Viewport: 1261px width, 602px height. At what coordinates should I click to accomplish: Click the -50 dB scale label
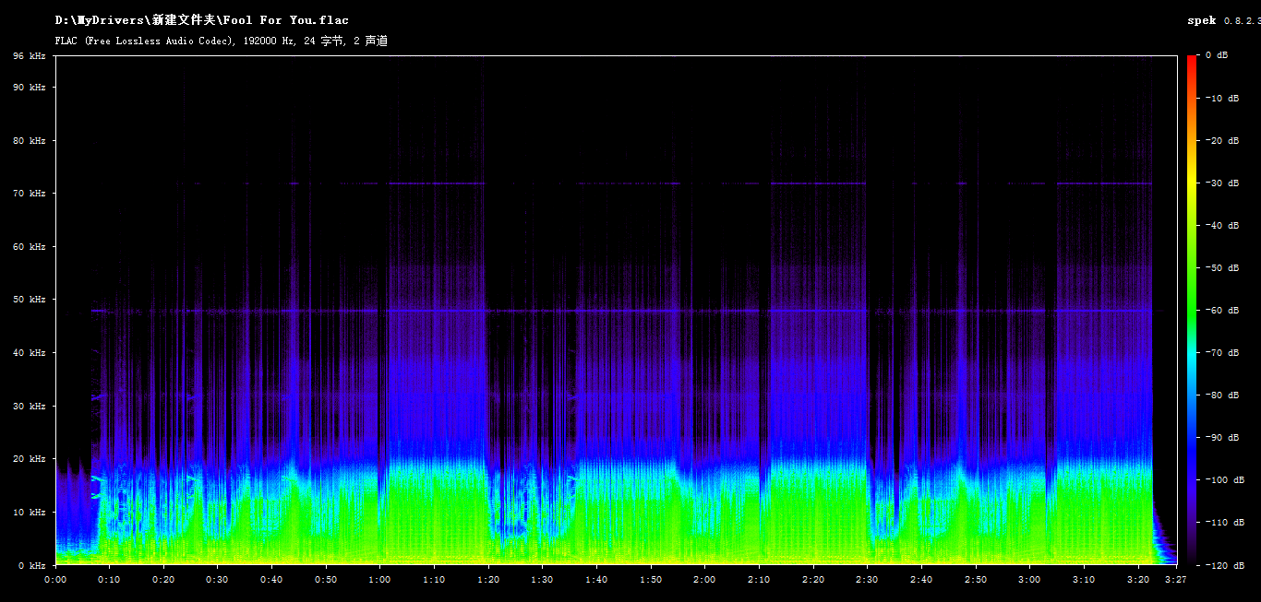point(1220,268)
